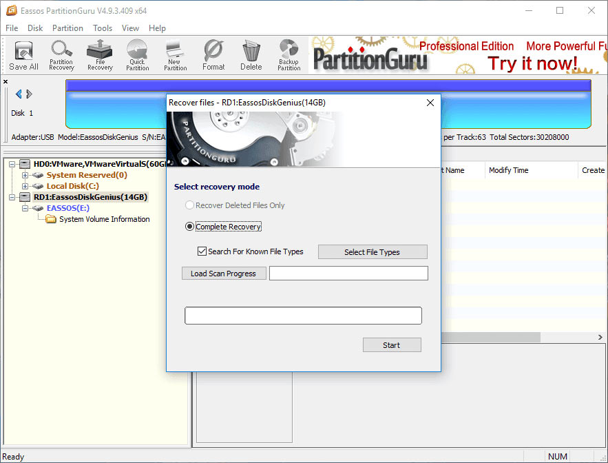Open the Tools menu
The height and width of the screenshot is (463, 608).
tap(102, 28)
